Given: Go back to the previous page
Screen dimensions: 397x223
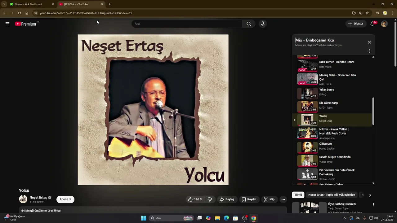Looking at the screenshot, I should point(4,13).
